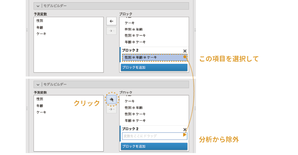
Task: Click right arrow button in lower panel
Action: pos(111,109)
